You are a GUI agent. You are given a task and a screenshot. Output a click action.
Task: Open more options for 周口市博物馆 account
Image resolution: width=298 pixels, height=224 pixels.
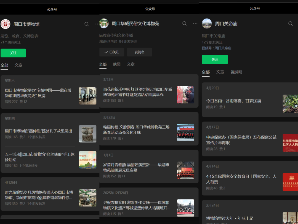[x=97, y=24]
